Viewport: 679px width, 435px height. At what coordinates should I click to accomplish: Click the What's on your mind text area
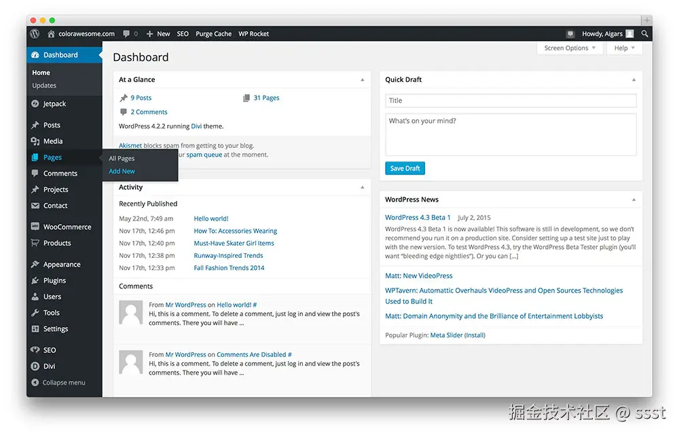(511, 134)
